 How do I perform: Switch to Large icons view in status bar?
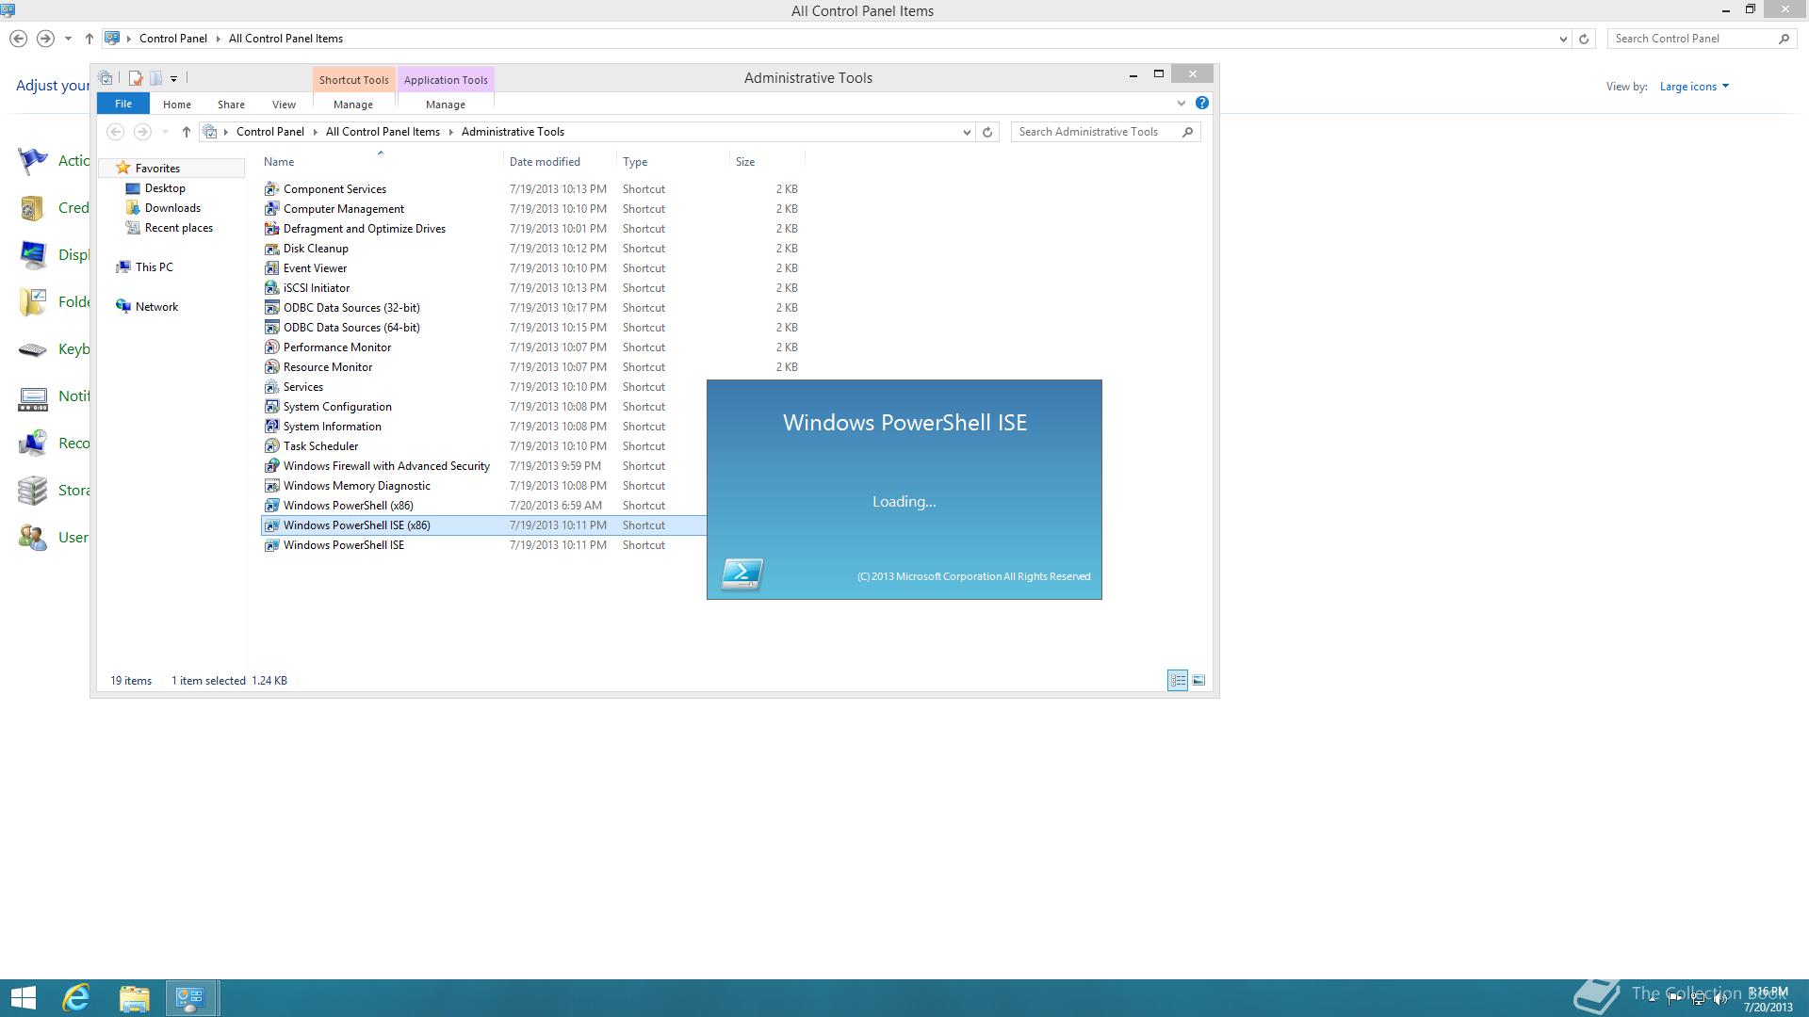(x=1198, y=680)
